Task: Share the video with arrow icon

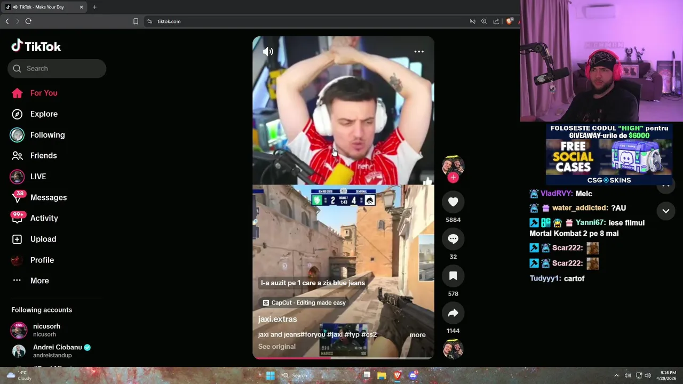Action: 453,313
